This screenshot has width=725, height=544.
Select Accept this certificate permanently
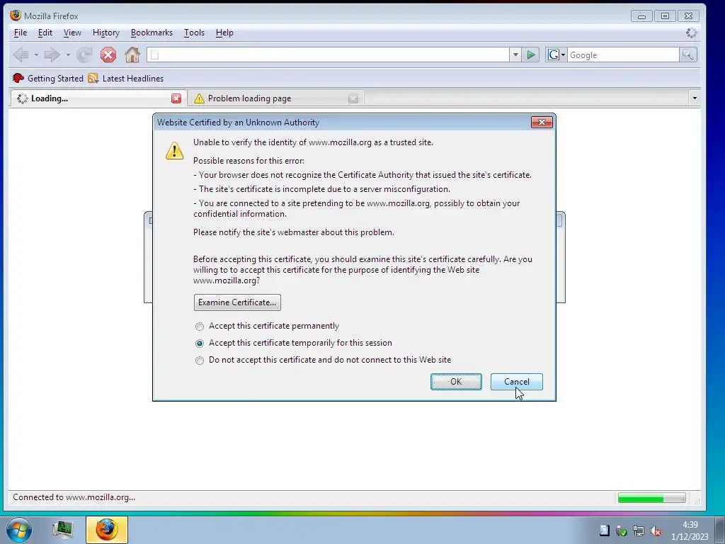coord(267,326)
